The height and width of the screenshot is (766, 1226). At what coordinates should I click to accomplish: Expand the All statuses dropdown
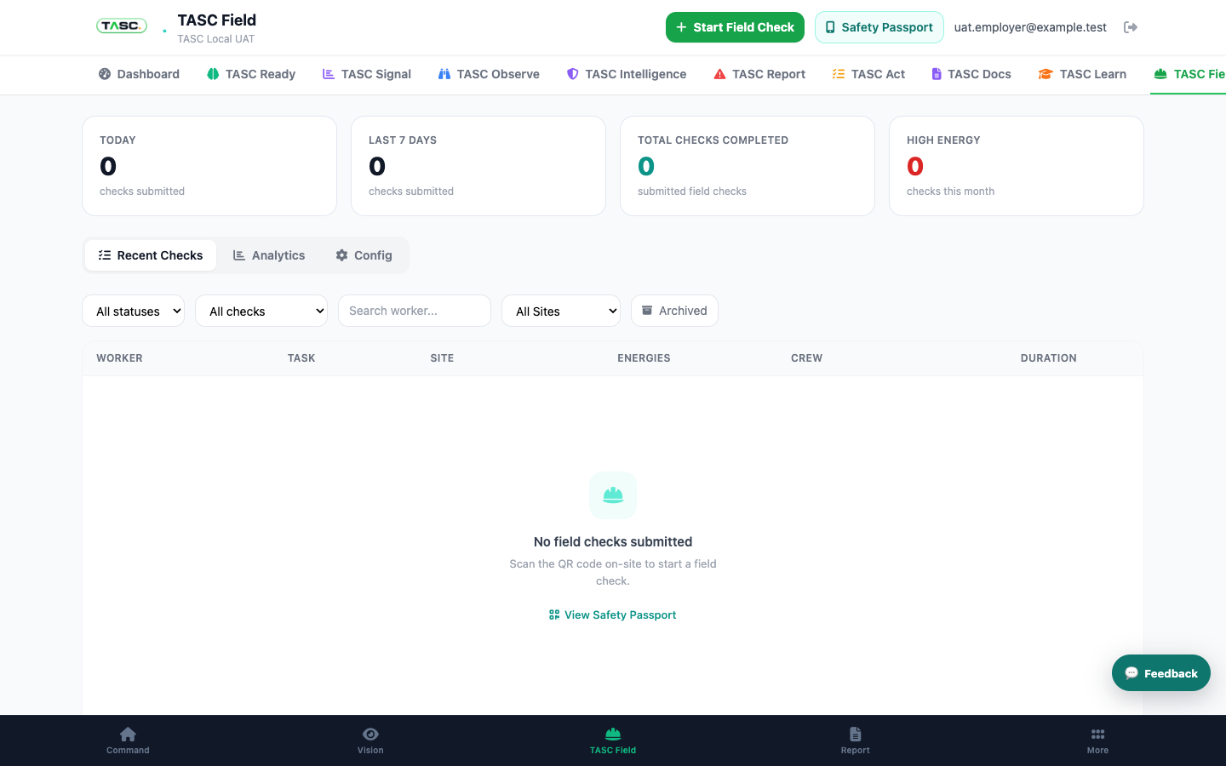(133, 311)
